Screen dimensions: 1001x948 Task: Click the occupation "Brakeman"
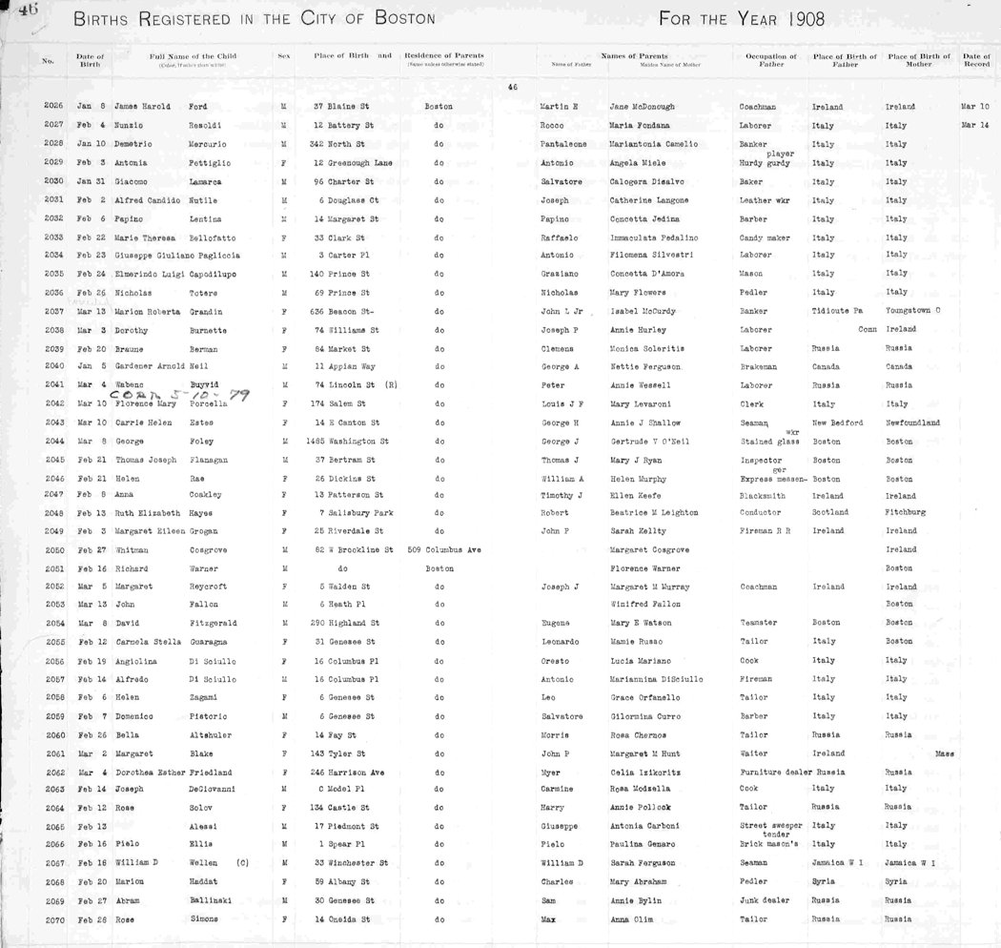pyautogui.click(x=759, y=367)
